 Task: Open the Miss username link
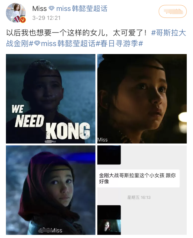39,8
